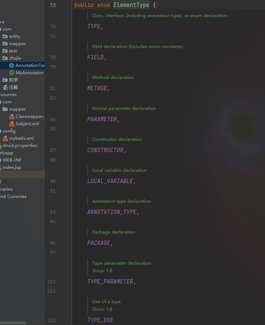Click the project tree horizontal scrollbar
This screenshot has height=325, width=265.
(13, 323)
